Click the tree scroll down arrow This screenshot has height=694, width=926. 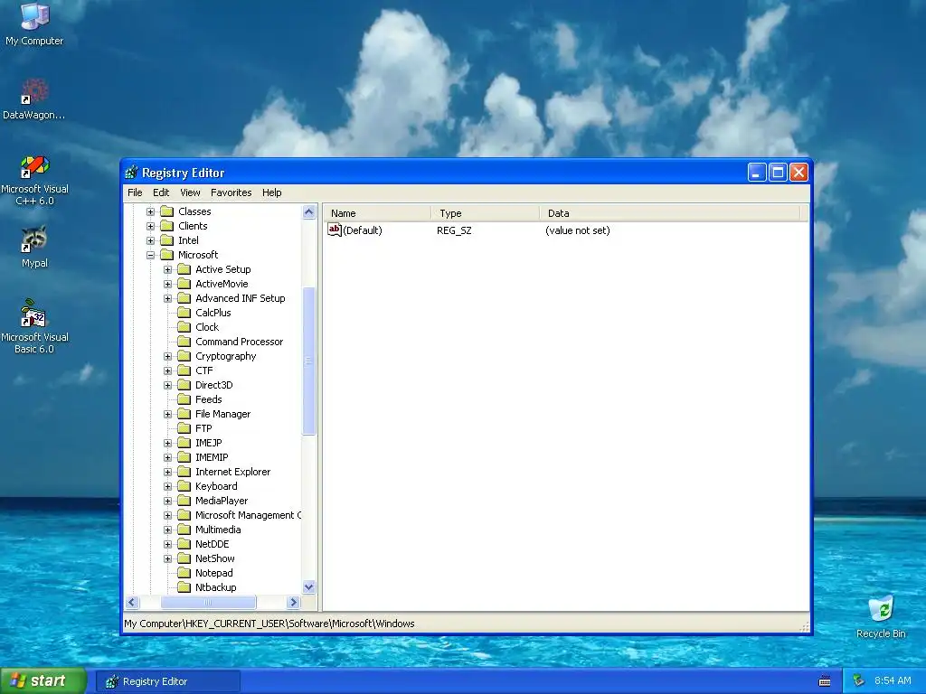coord(309,587)
